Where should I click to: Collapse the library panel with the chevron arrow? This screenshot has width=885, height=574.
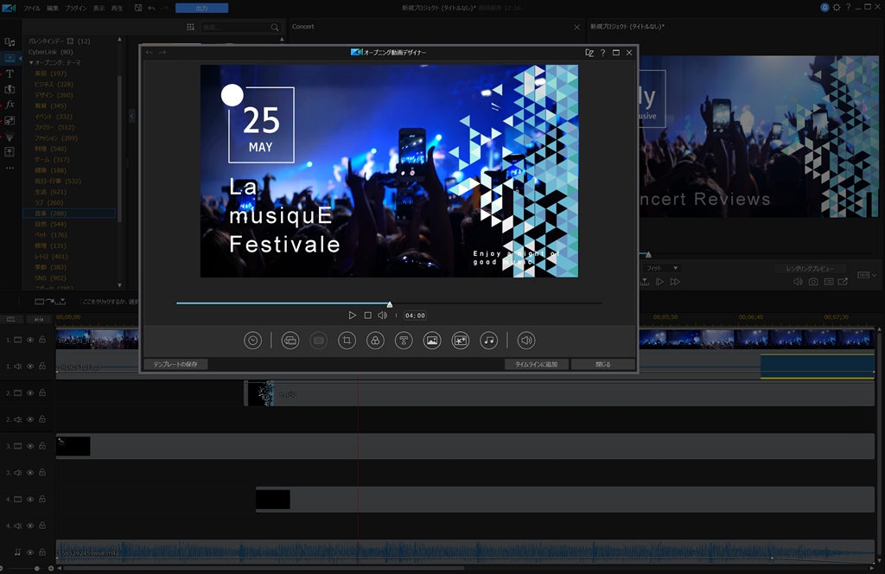click(x=131, y=115)
